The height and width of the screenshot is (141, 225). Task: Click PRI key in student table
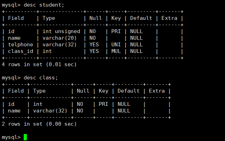(x=116, y=31)
